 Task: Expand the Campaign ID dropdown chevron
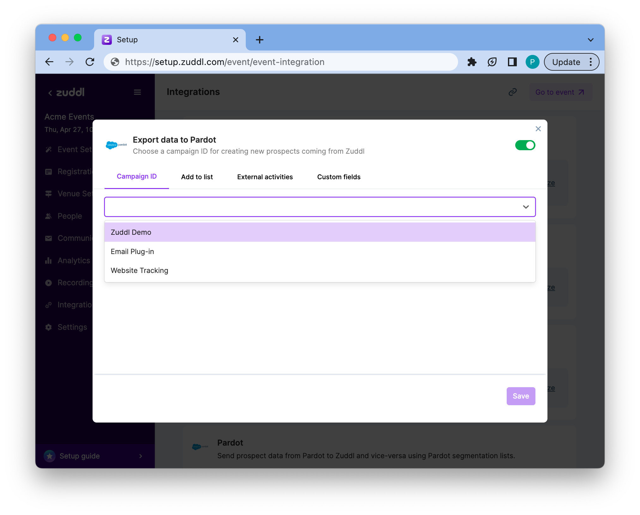tap(526, 207)
